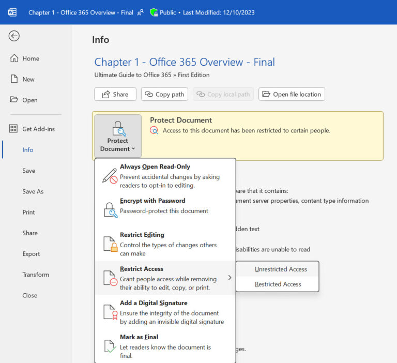Image resolution: width=397 pixels, height=363 pixels.
Task: Click the Protect Document heading text
Action: point(181,120)
